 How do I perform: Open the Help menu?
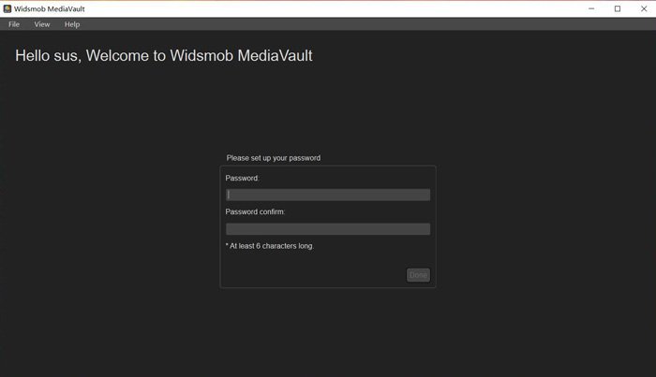72,24
